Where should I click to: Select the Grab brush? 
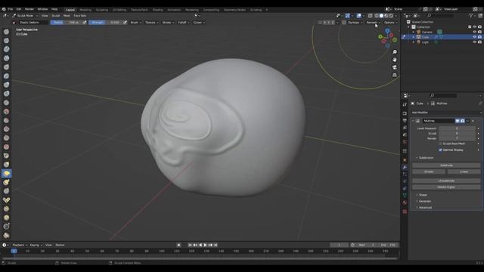[x=6, y=165]
